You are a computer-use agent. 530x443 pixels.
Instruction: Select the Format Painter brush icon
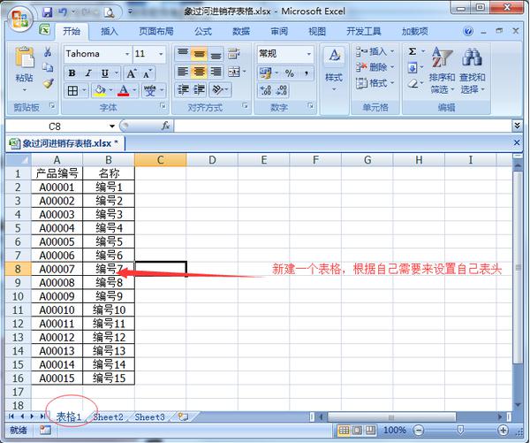[x=49, y=83]
